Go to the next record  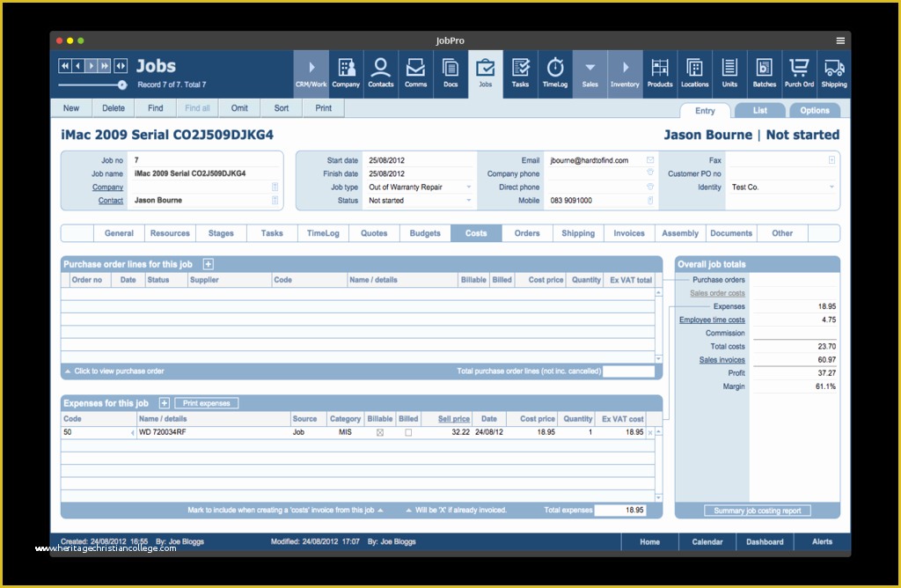coord(92,66)
